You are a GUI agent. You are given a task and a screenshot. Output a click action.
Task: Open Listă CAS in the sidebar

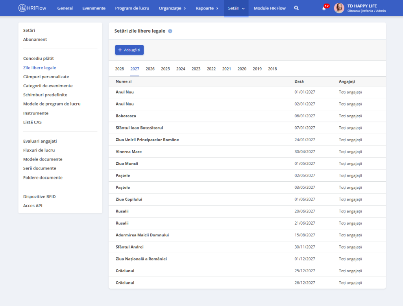[32, 122]
